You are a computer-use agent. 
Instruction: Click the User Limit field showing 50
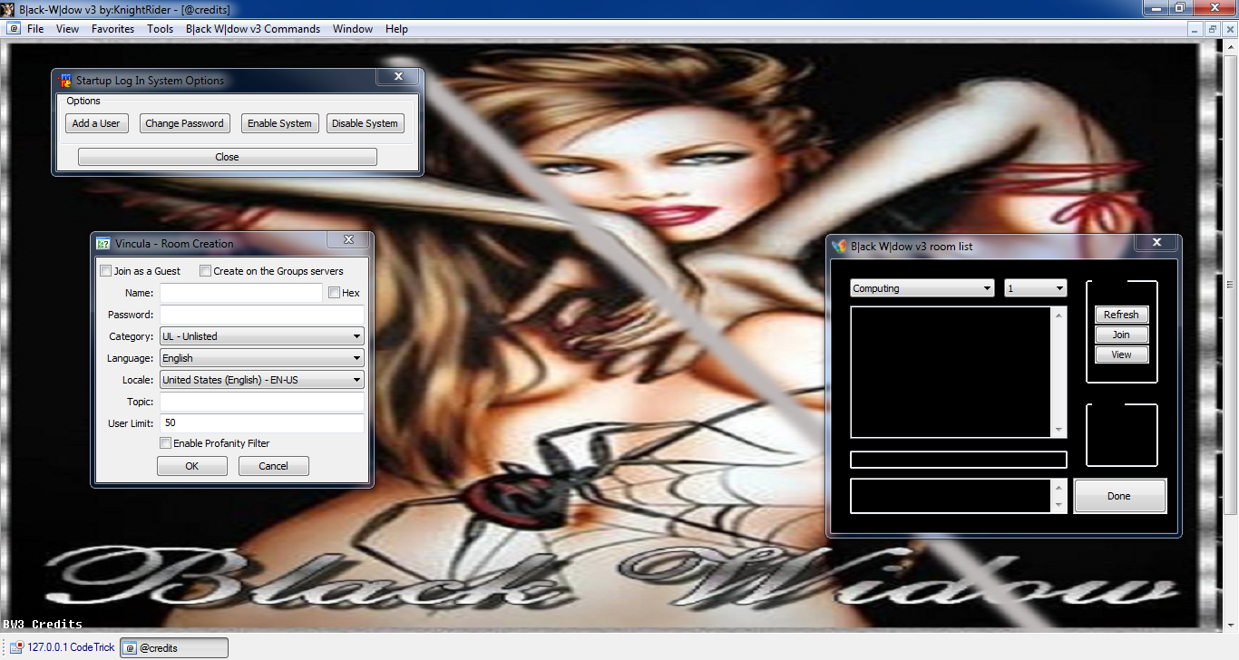click(262, 423)
